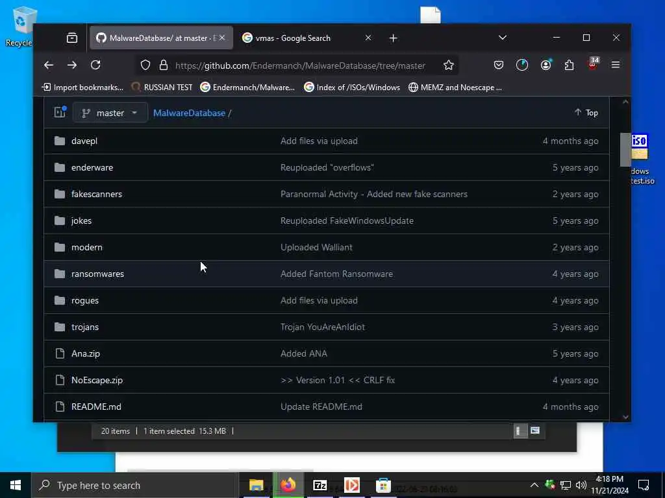Image resolution: width=665 pixels, height=498 pixels.
Task: Close the vmas Google Search tab
Action: point(368,38)
